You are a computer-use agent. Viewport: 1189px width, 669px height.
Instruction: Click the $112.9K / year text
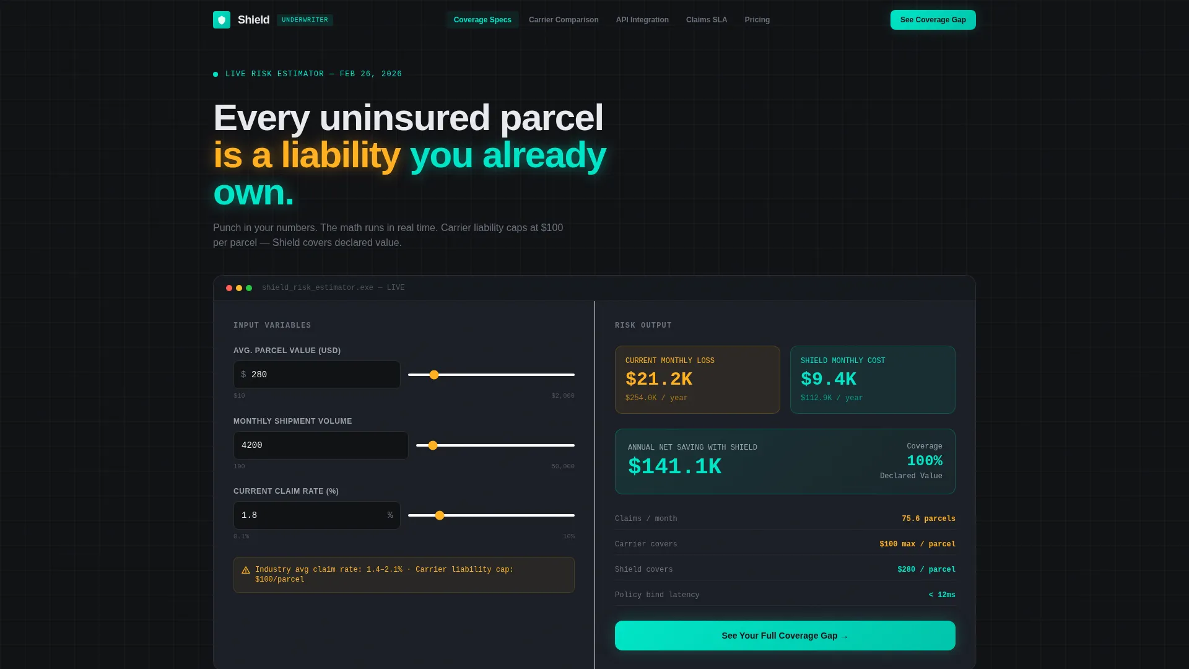point(832,398)
